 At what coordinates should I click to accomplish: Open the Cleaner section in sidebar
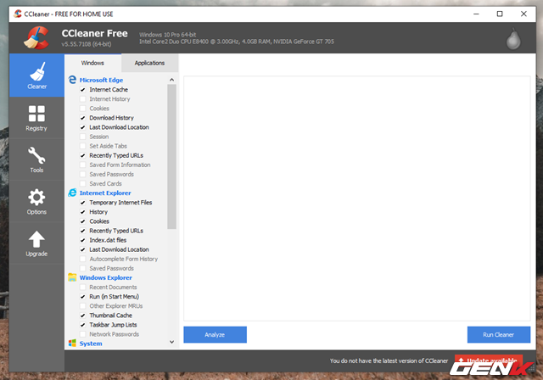(36, 75)
